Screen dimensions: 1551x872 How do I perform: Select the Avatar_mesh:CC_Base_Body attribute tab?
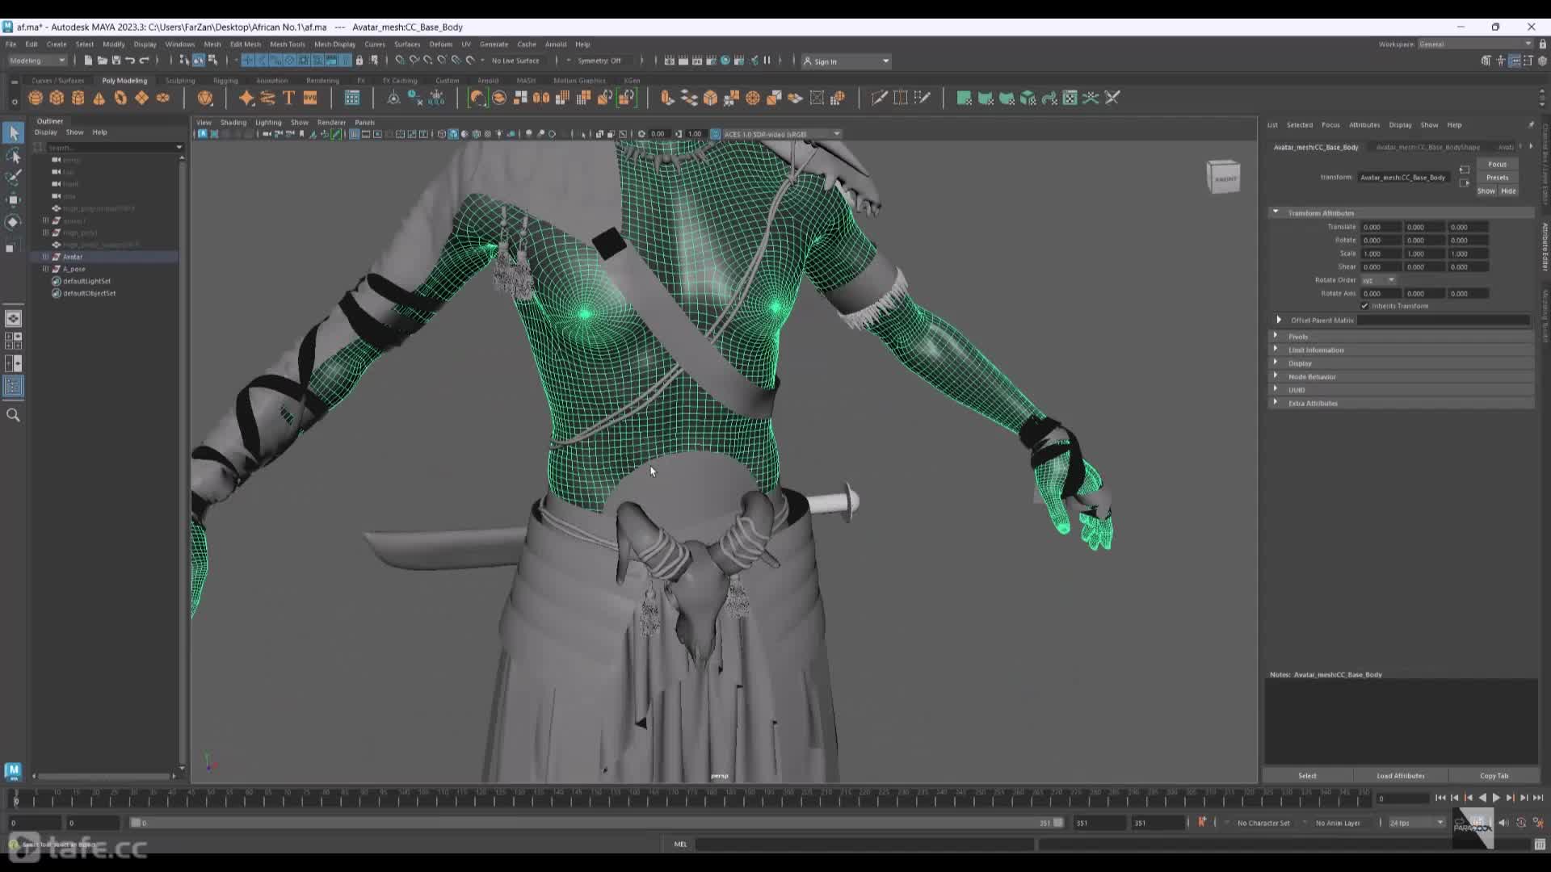tap(1316, 147)
